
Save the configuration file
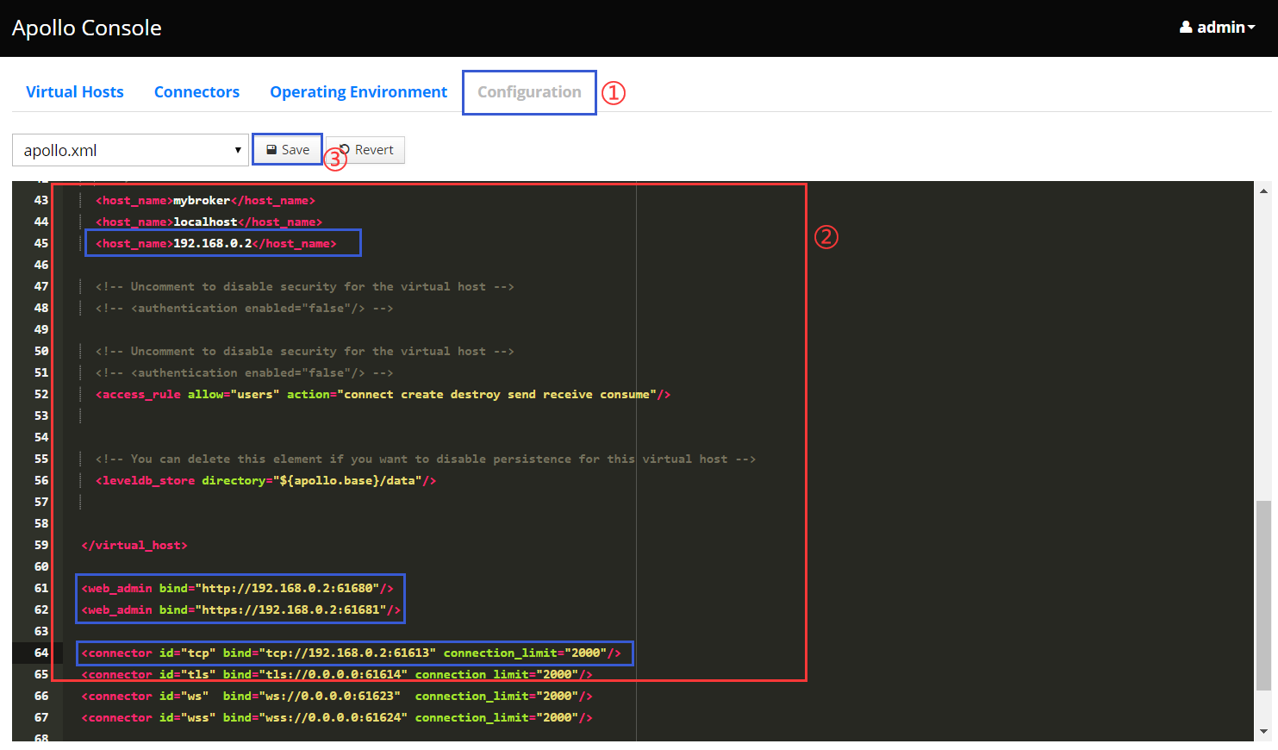(x=288, y=150)
